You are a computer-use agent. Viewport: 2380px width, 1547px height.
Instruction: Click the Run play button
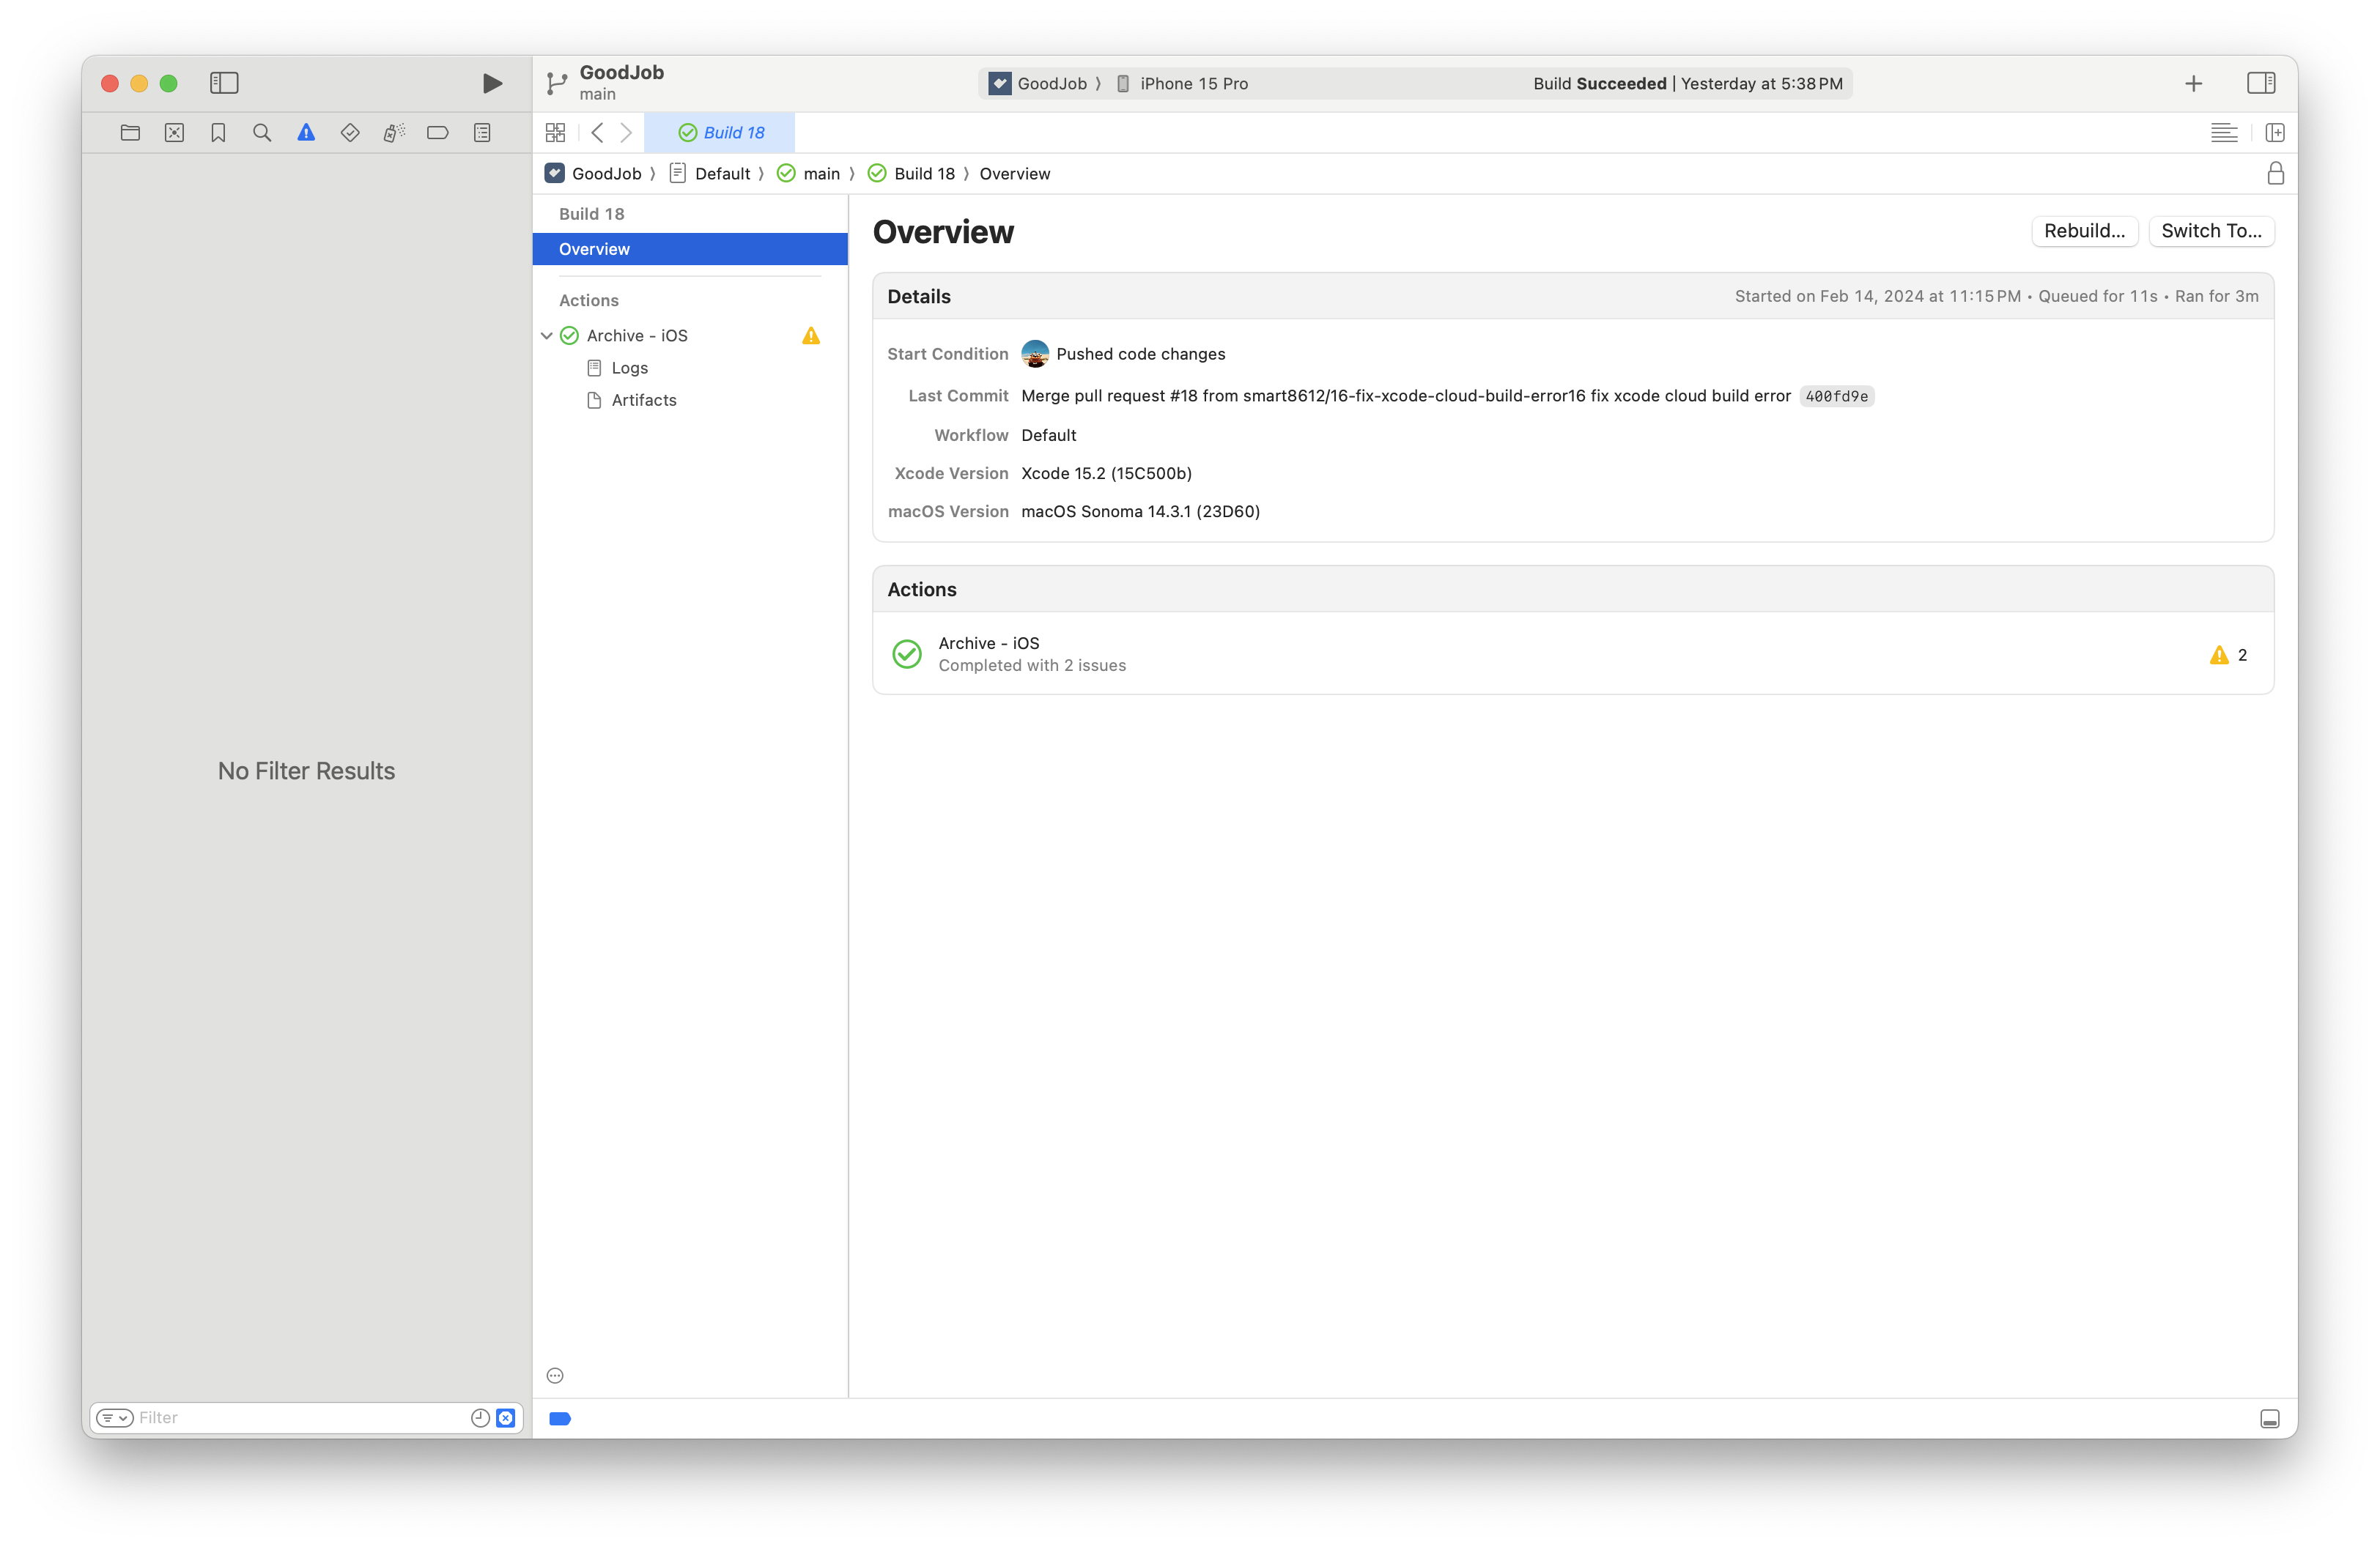coord(492,84)
